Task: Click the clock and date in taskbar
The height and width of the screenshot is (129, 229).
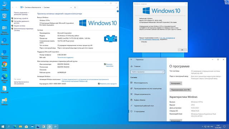Action: (x=218, y=126)
